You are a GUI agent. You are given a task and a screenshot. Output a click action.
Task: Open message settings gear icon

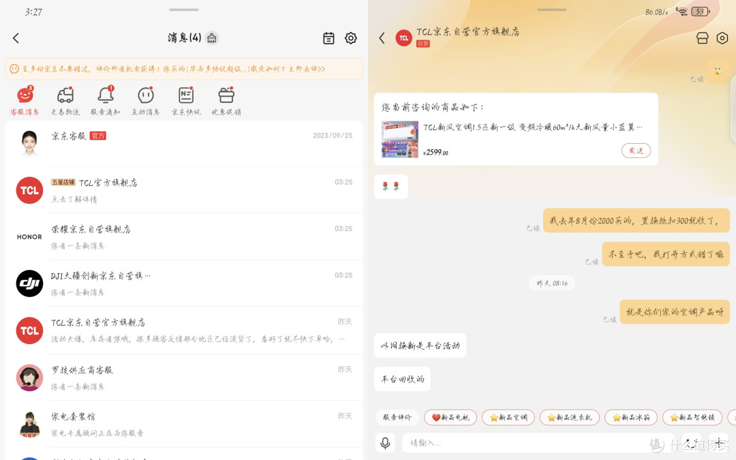[351, 38]
